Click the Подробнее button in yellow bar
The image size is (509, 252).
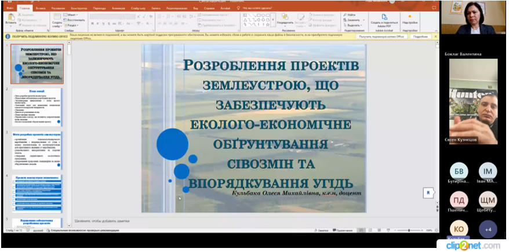(420, 36)
